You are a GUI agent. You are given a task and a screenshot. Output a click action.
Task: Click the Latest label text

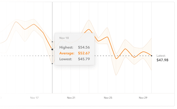click(x=161, y=56)
